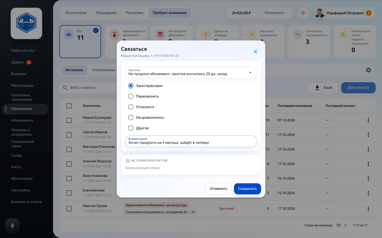The height and width of the screenshot is (238, 382).
Task: Select the Другое radio option
Action: coord(131,128)
